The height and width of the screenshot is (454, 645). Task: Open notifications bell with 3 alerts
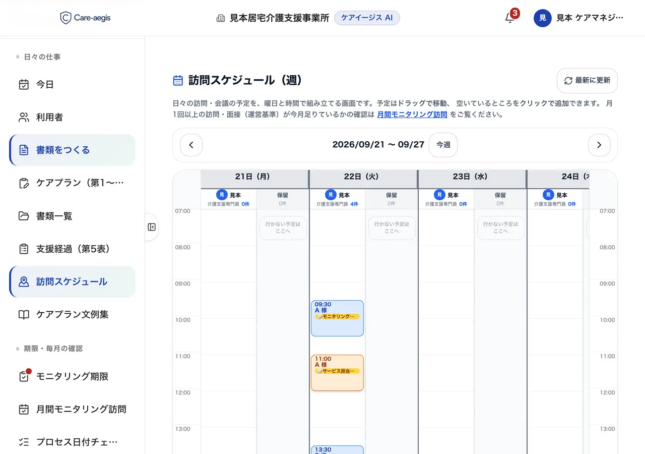point(510,18)
